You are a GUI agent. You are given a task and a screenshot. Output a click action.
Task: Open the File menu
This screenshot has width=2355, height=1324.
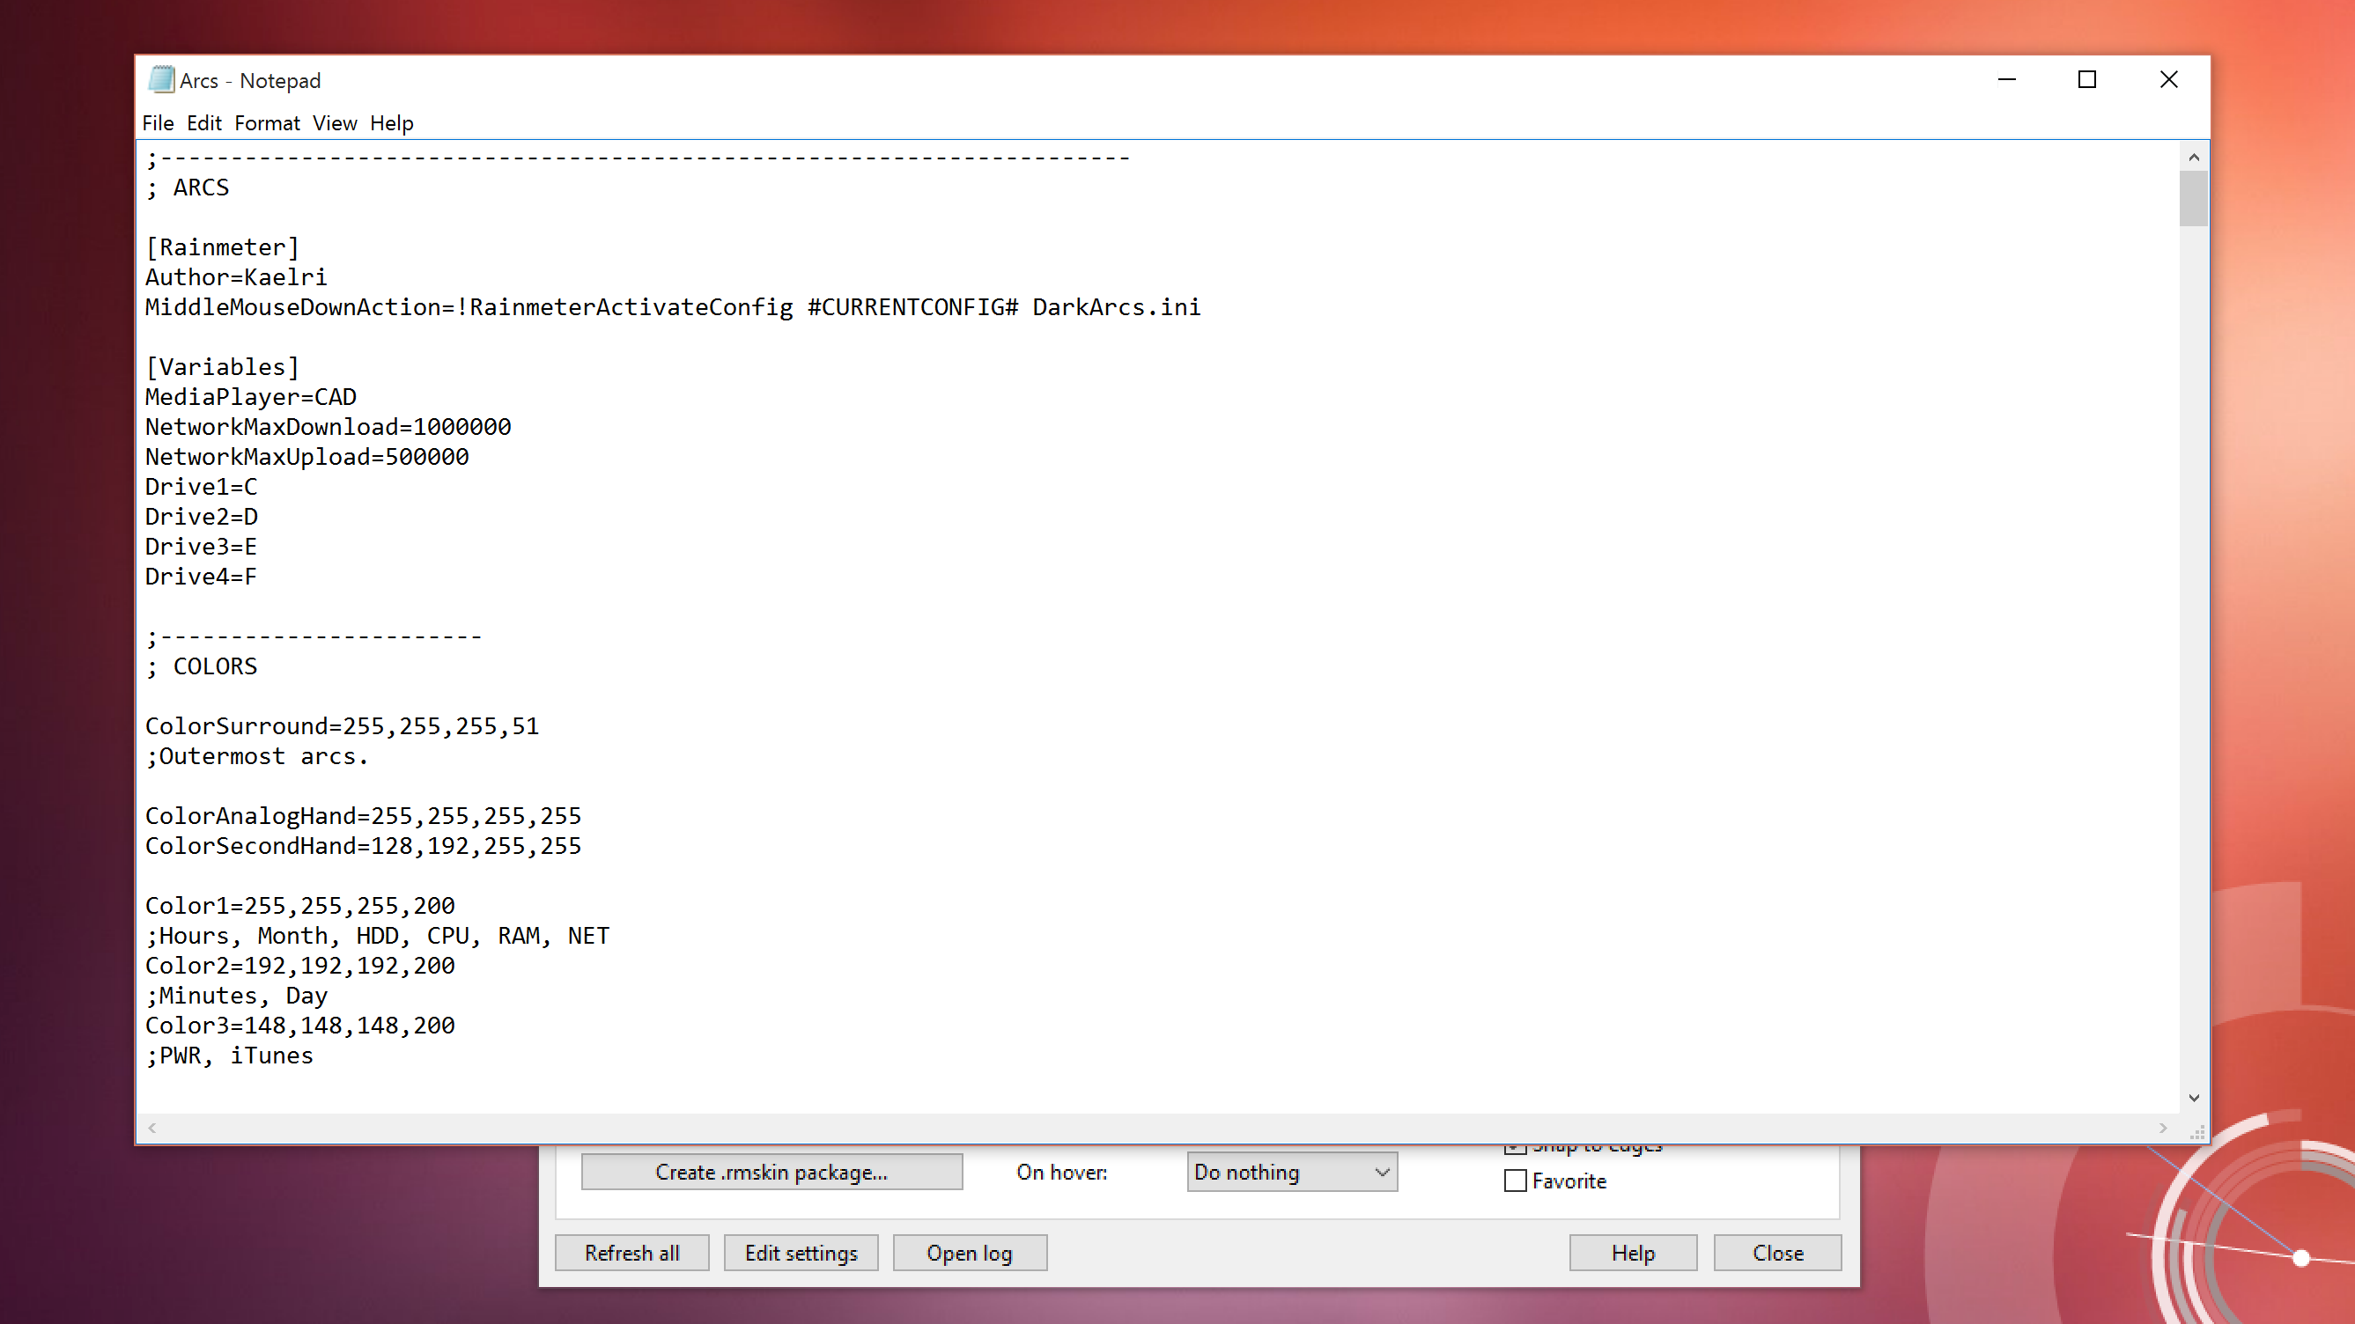pyautogui.click(x=158, y=122)
